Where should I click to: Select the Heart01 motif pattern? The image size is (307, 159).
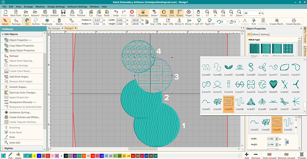273,84
